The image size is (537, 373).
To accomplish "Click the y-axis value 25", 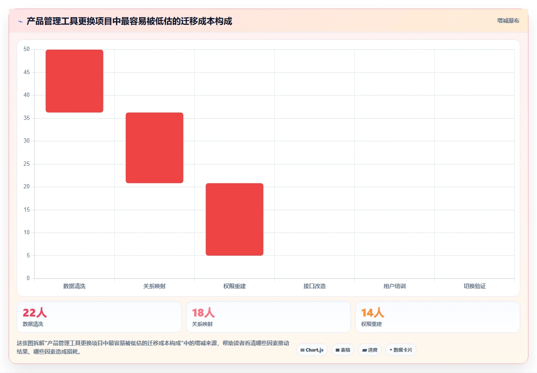I will tap(27, 164).
